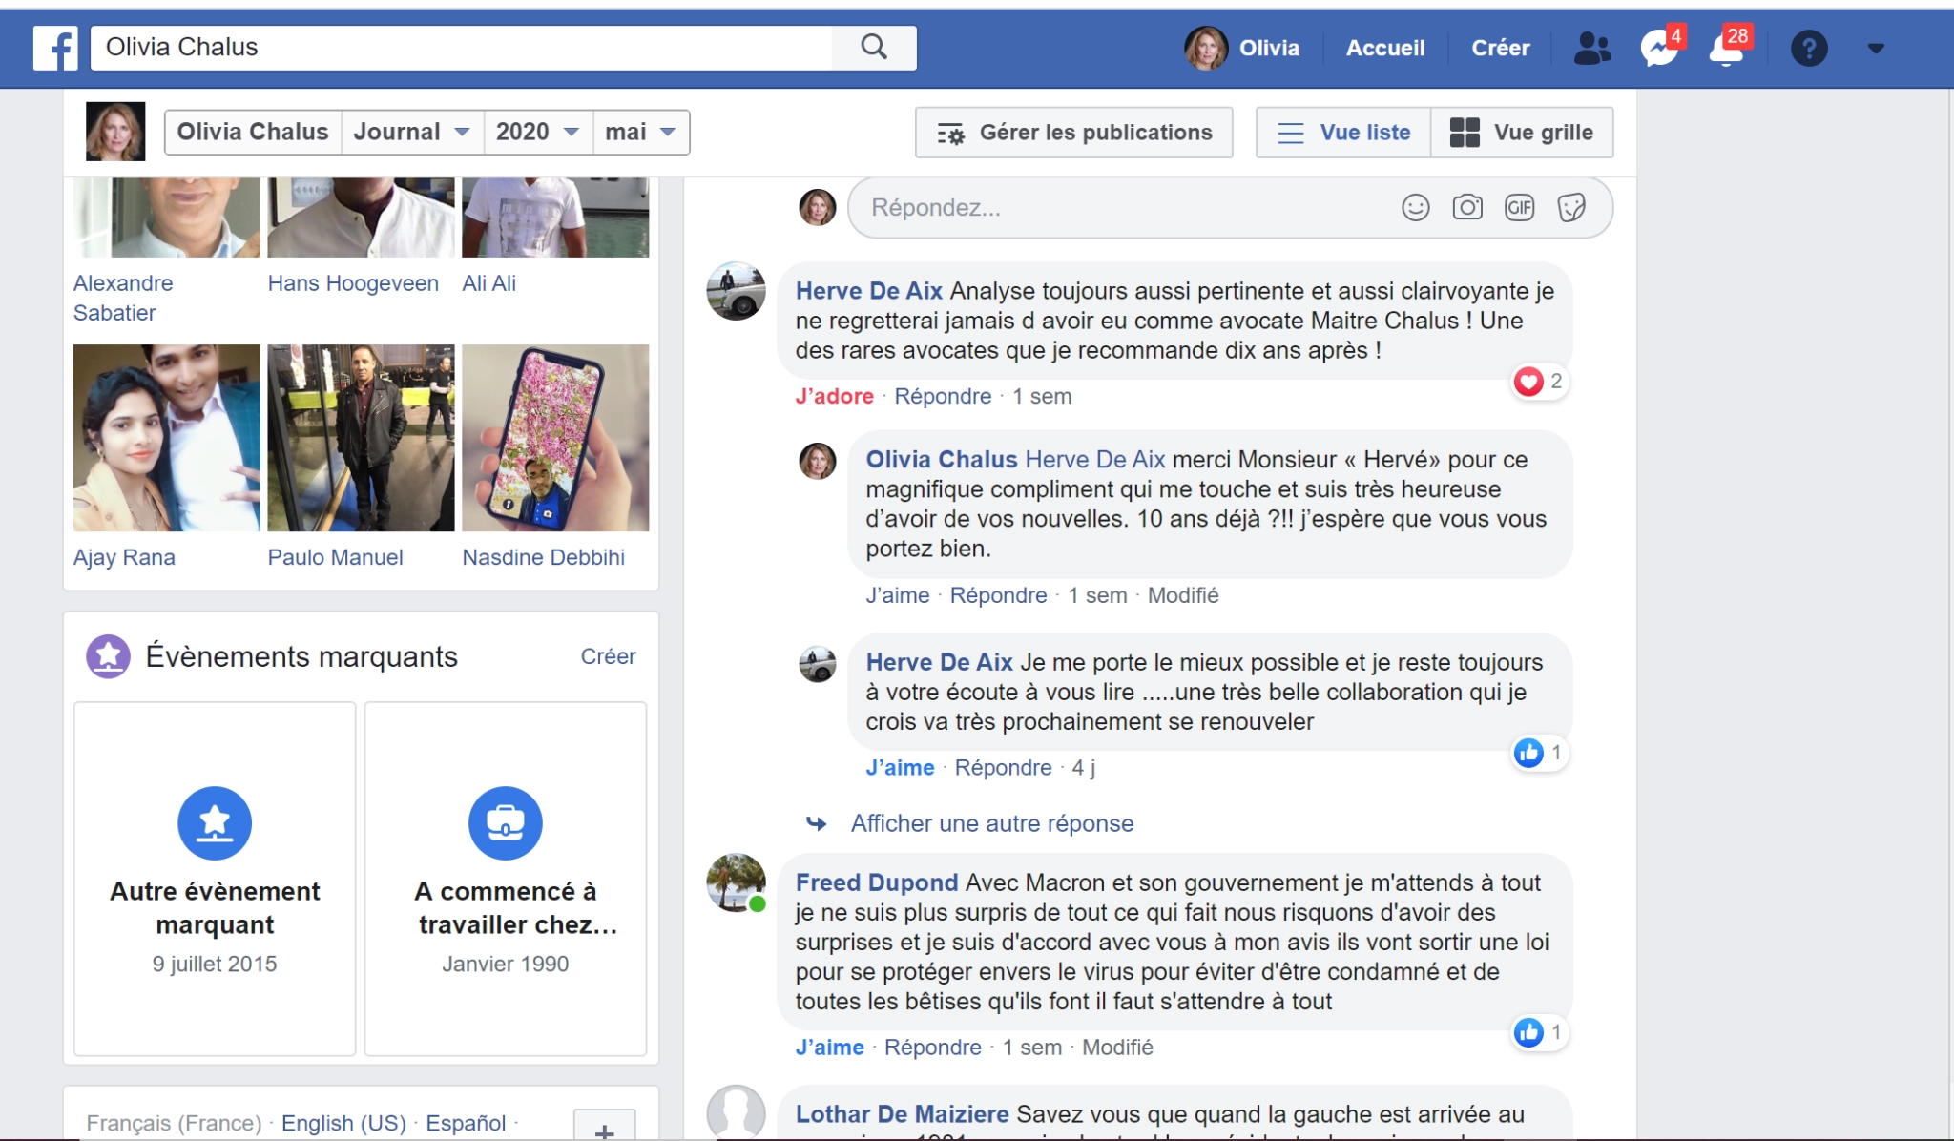The height and width of the screenshot is (1141, 1954).
Task: Switch to Vue liste
Action: (1343, 133)
